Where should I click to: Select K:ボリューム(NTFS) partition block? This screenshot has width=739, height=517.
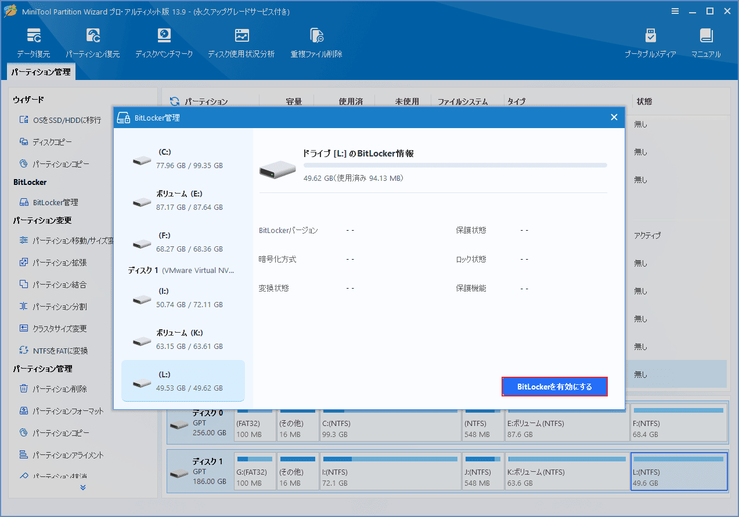567,471
